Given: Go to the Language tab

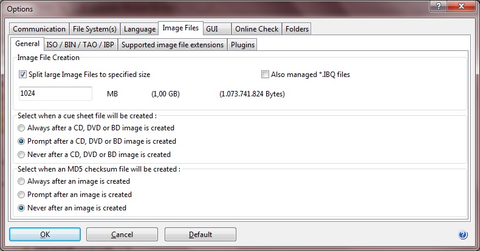Looking at the screenshot, I should pyautogui.click(x=139, y=29).
